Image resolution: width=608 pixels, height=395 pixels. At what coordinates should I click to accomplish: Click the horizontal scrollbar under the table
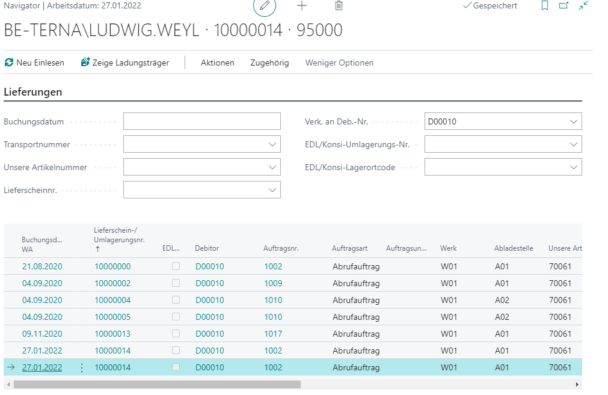[x=156, y=384]
